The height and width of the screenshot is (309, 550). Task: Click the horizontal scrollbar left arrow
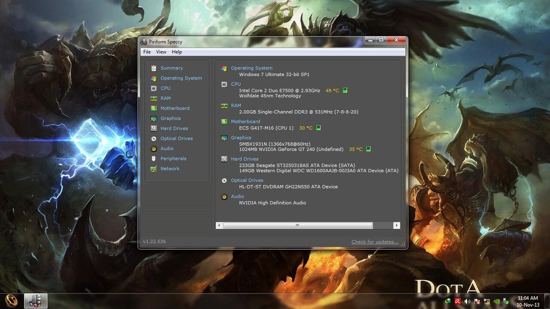click(219, 225)
